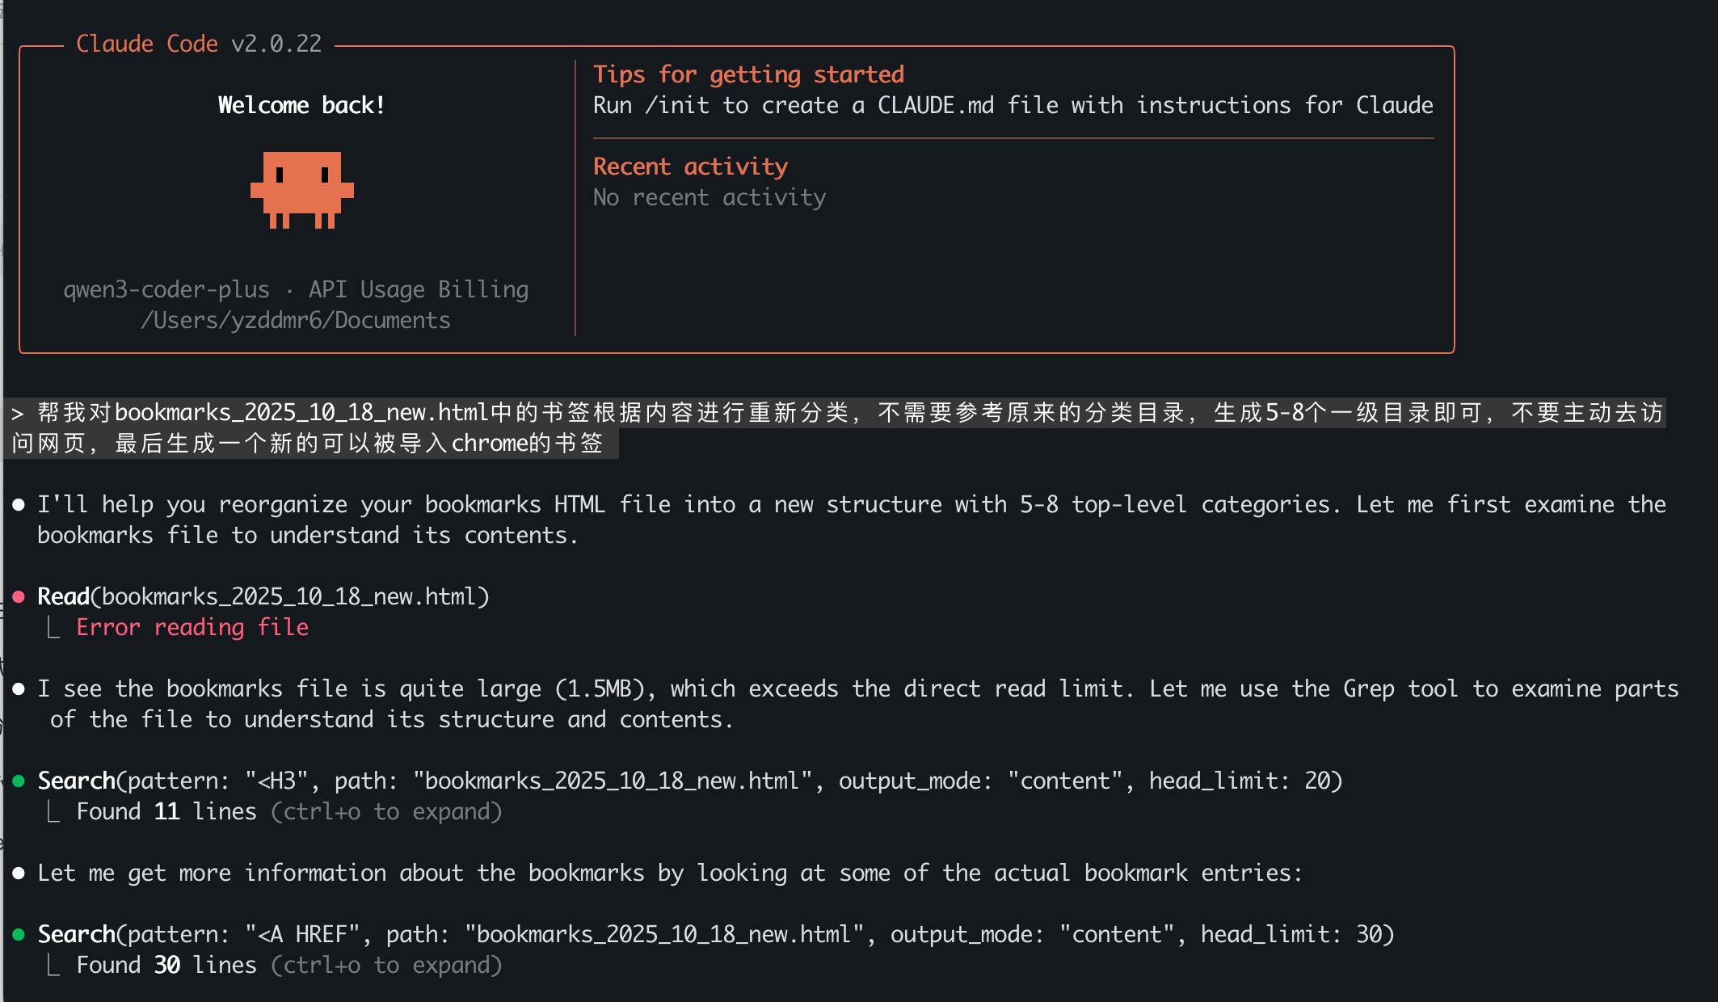Click the /Users/yzddmr6/Documents working directory path

click(296, 321)
